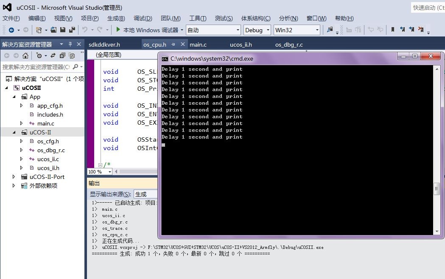445x279 pixels.
Task: Click the increase indent toolbar icon
Action: click(x=358, y=30)
